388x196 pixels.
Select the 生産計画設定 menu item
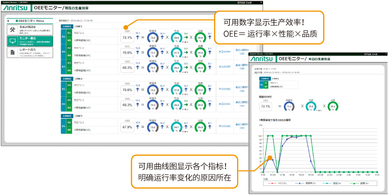click(x=30, y=29)
